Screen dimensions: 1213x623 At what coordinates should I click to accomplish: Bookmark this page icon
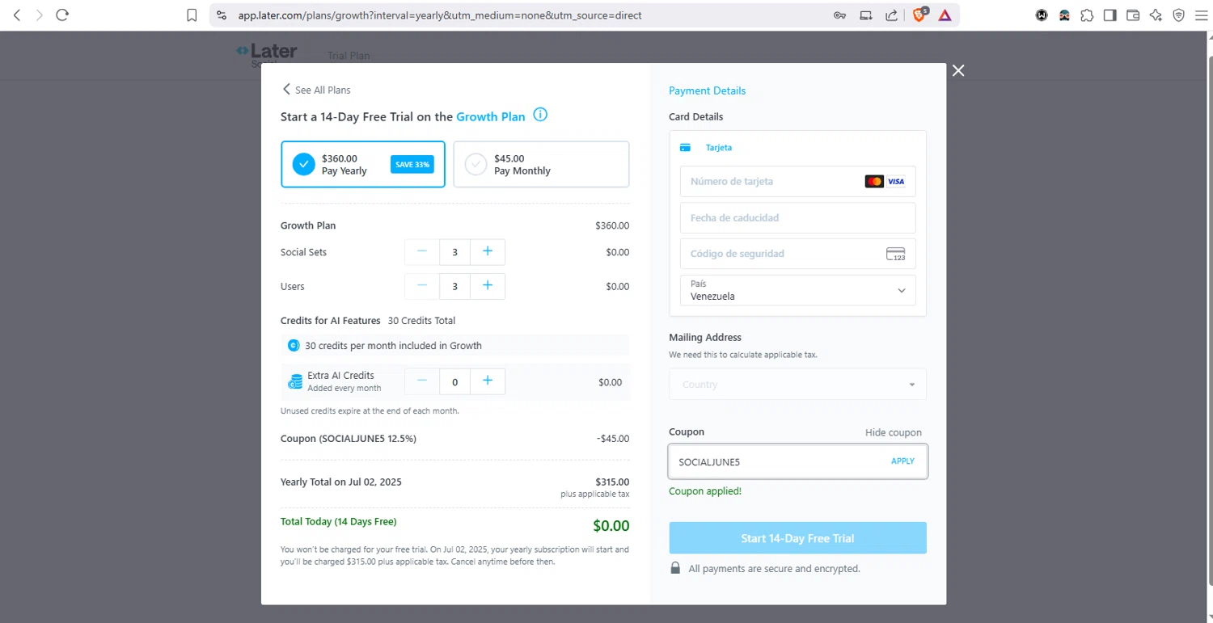click(192, 15)
